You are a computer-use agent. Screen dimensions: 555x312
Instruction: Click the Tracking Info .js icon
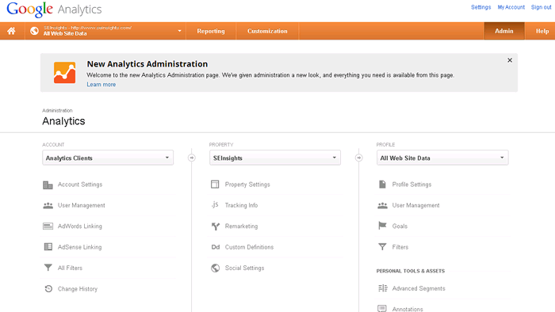[215, 204]
